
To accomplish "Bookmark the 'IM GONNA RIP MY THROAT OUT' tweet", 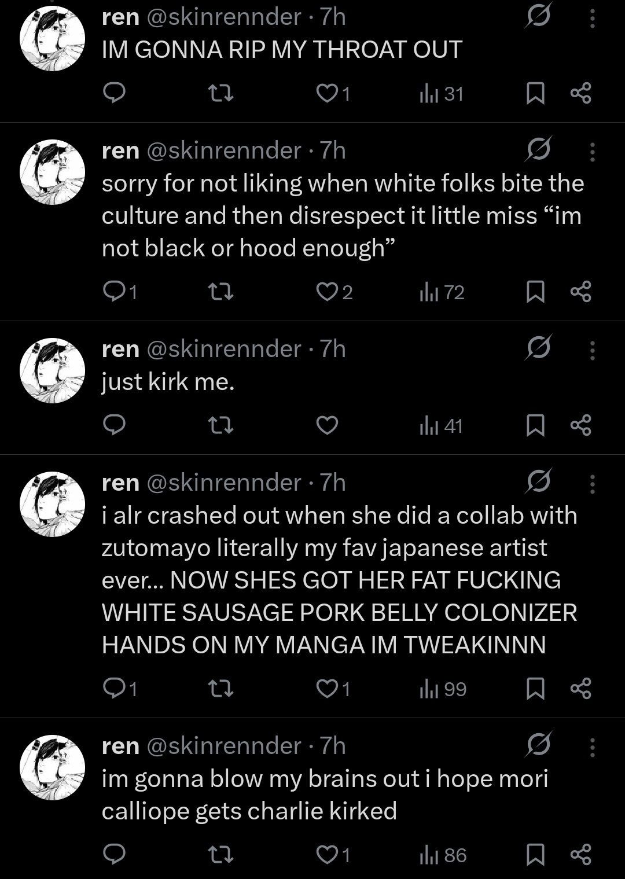I will [535, 93].
